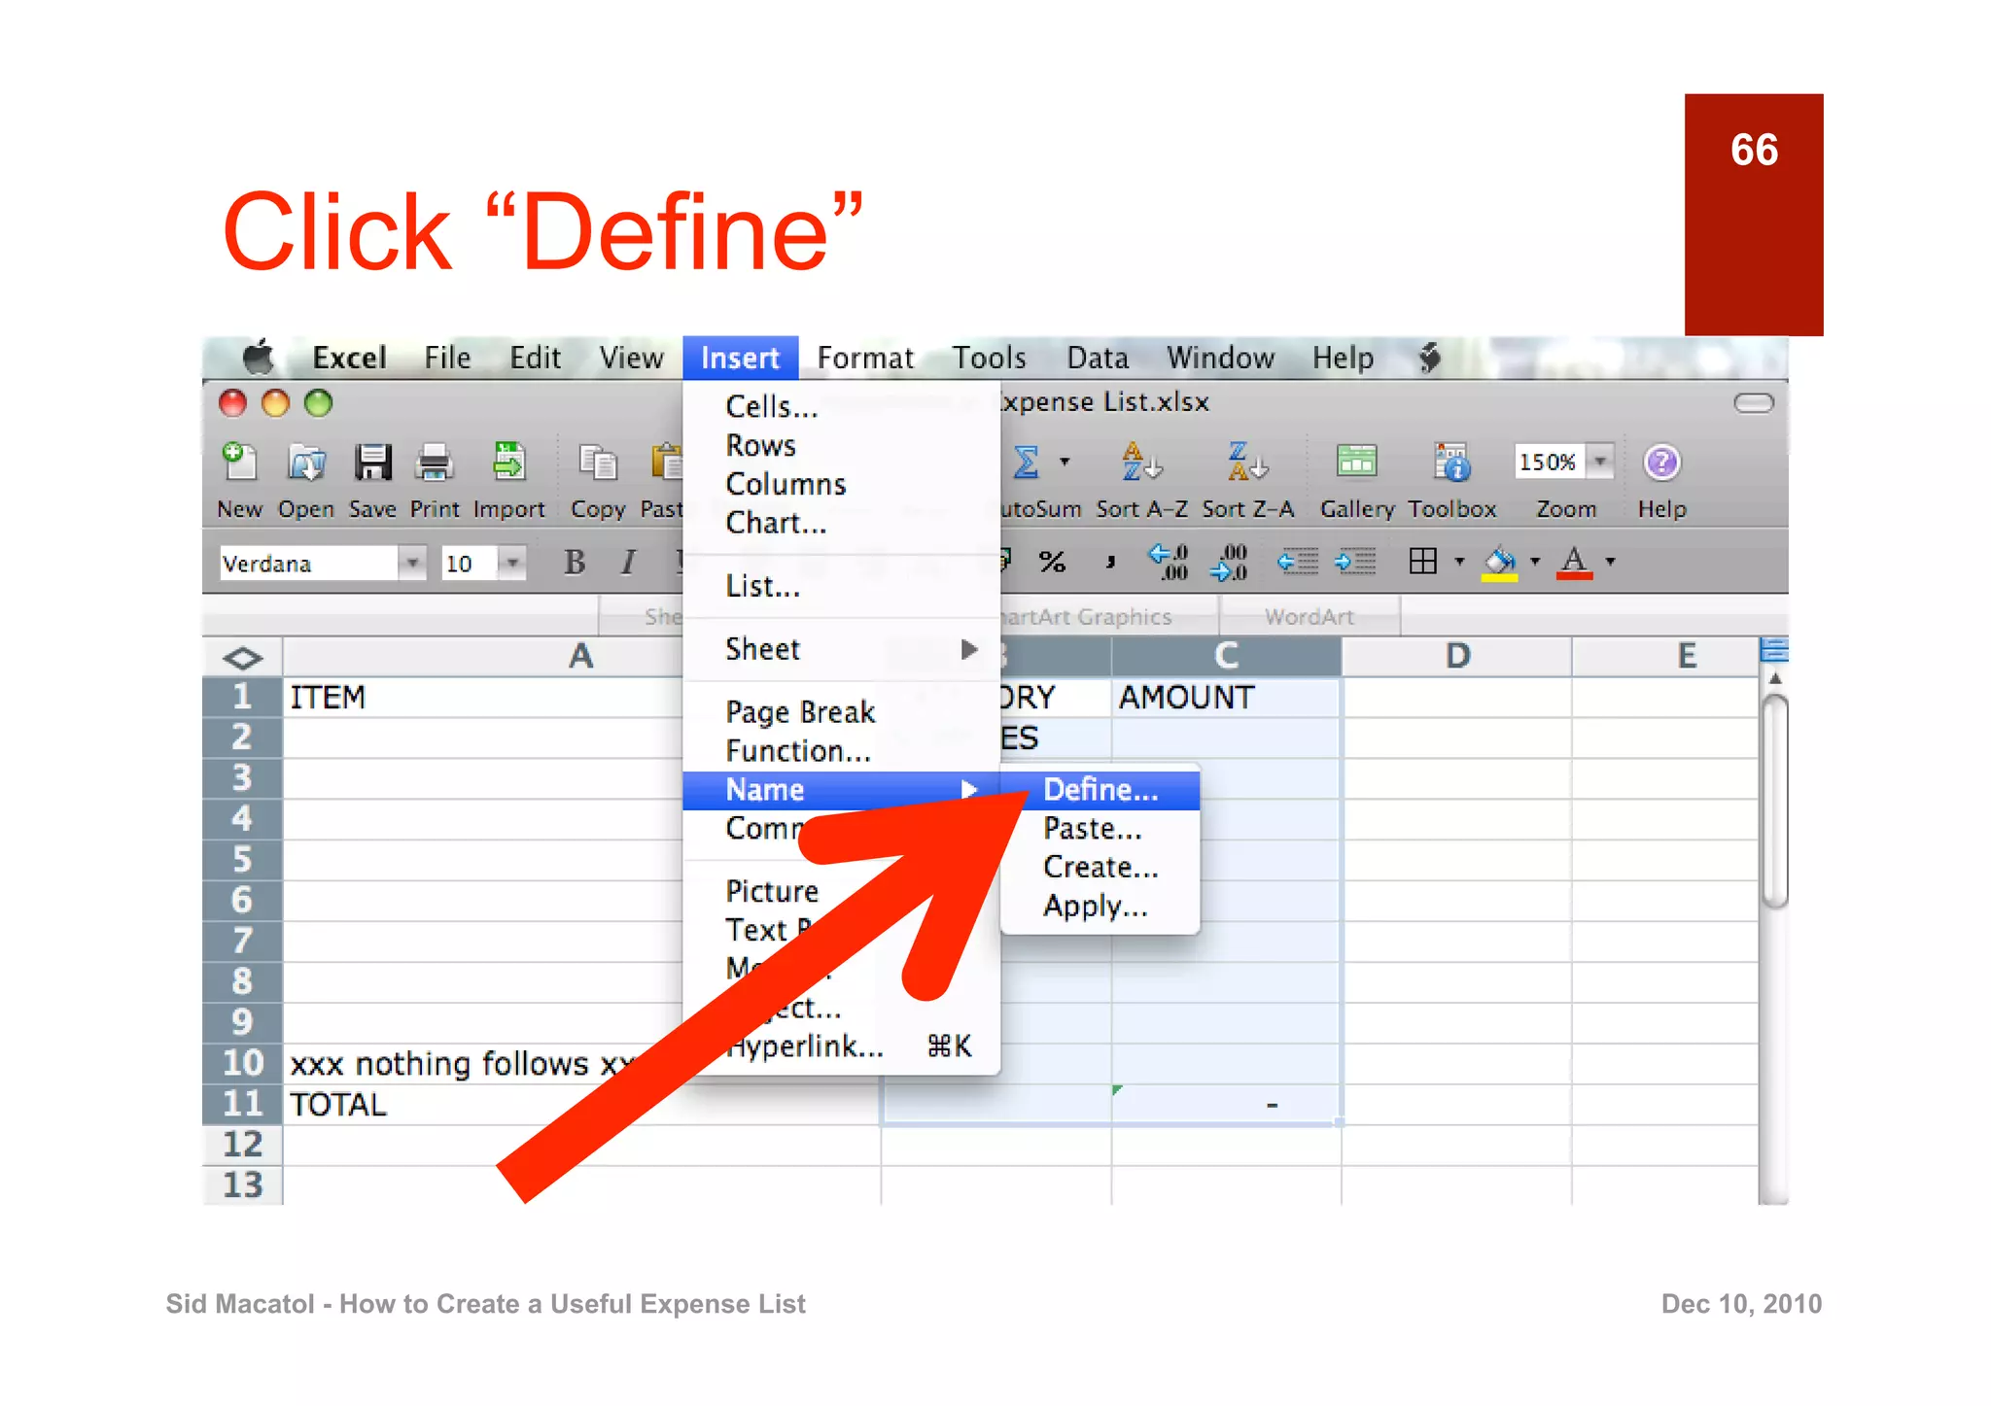1991x1406 pixels.
Task: Toggle Italic formatting
Action: (x=629, y=562)
